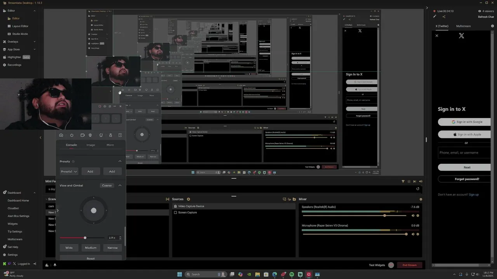497x279 pixels.
Task: Open Microsoft Edge from the taskbar
Action: point(275,274)
